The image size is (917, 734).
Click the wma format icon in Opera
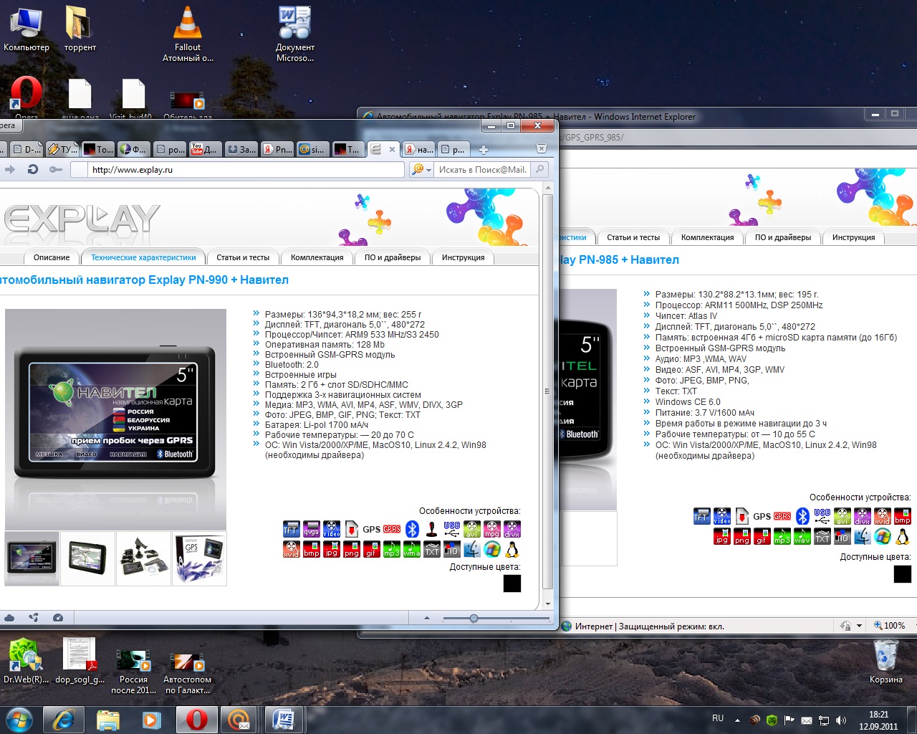[x=411, y=550]
